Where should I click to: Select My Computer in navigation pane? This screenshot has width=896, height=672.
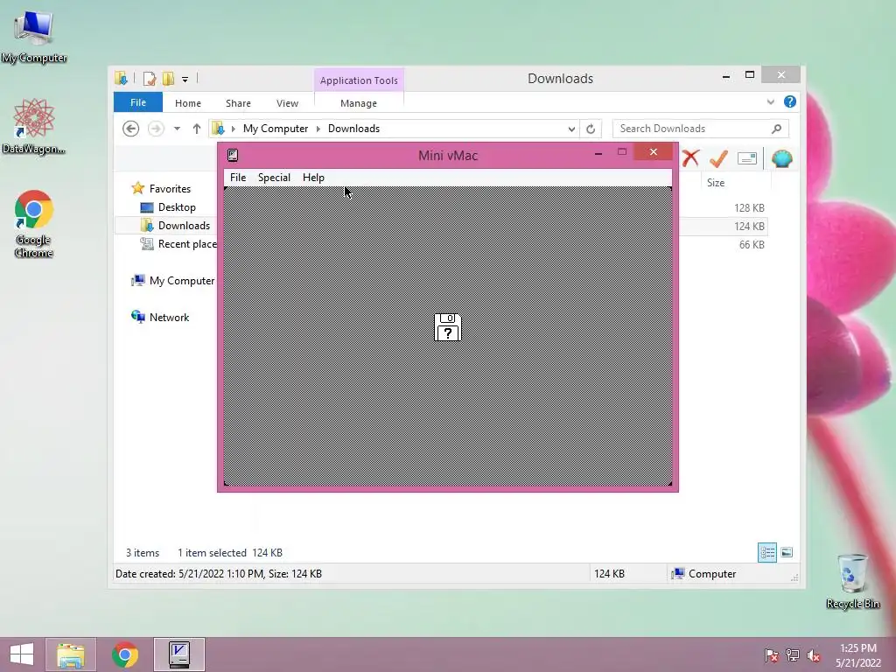coord(182,281)
